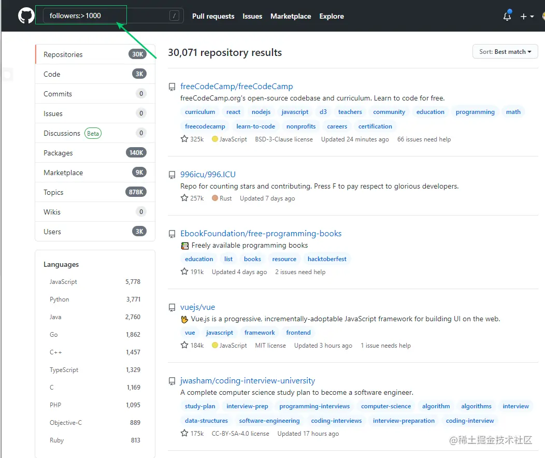
Task: Open Marketplace from the top navigation
Action: (x=291, y=17)
